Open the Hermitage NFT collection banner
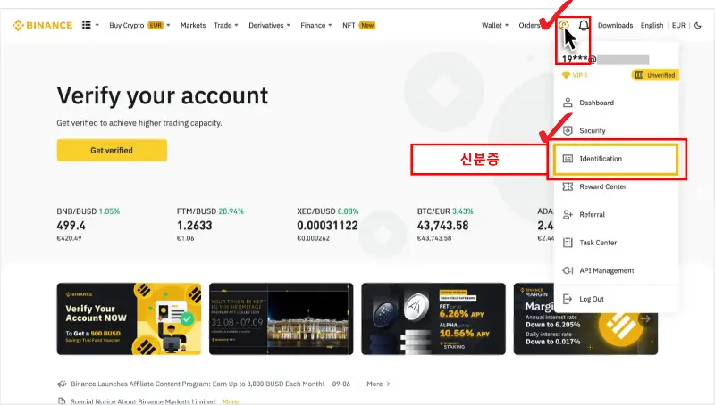 click(282, 319)
